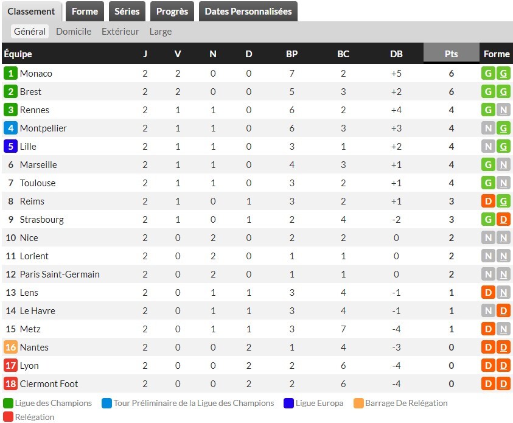Screen dimensions: 513x423
Task: Open the Séries tab
Action: 127,12
